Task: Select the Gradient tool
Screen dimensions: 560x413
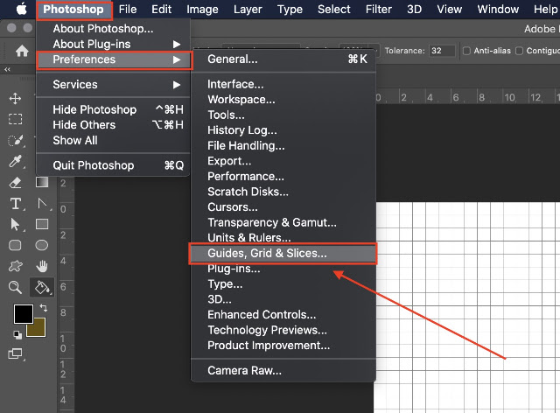Action: (42, 182)
